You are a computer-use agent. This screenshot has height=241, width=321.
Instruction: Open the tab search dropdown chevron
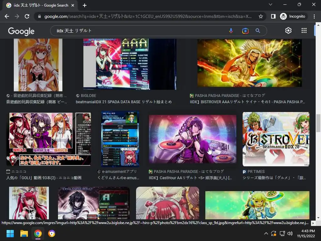[x=271, y=4]
